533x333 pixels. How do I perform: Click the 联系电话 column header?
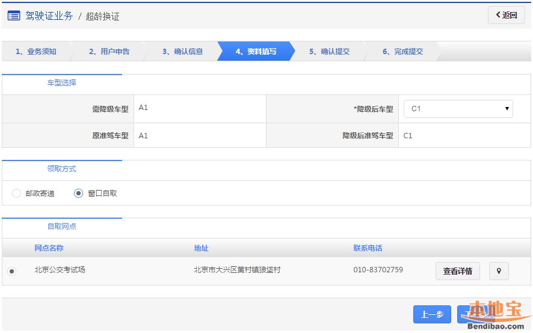[368, 248]
